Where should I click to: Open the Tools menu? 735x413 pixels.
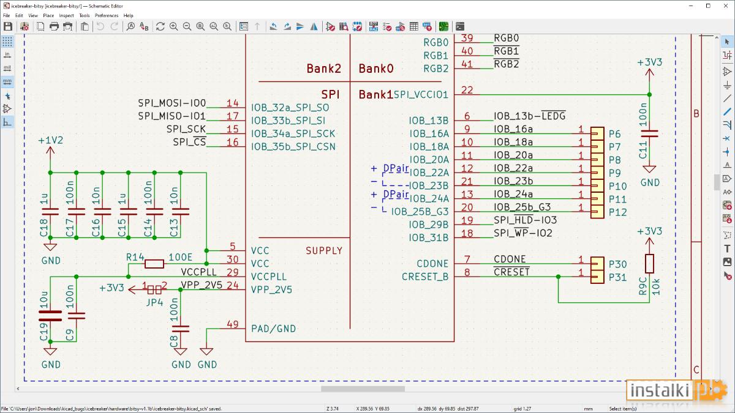click(x=85, y=15)
